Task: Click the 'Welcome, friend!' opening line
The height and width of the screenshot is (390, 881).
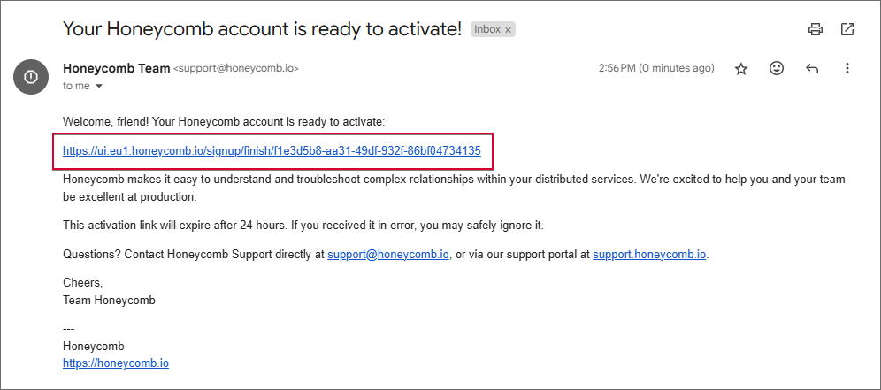Action: coord(224,121)
